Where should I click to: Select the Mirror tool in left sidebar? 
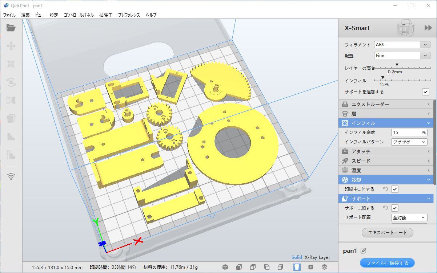(11, 100)
